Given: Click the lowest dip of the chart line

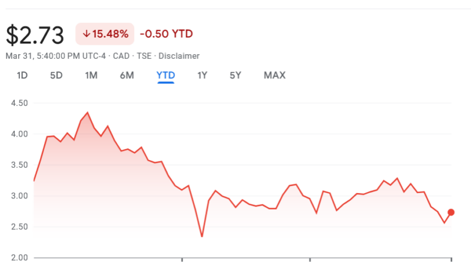Looking at the screenshot, I should [x=202, y=237].
